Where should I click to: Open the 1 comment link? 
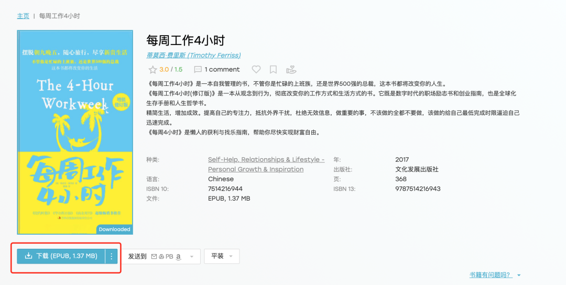point(222,70)
